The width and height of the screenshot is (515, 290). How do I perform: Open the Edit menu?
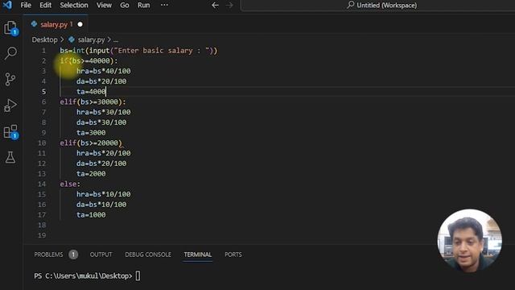45,6
